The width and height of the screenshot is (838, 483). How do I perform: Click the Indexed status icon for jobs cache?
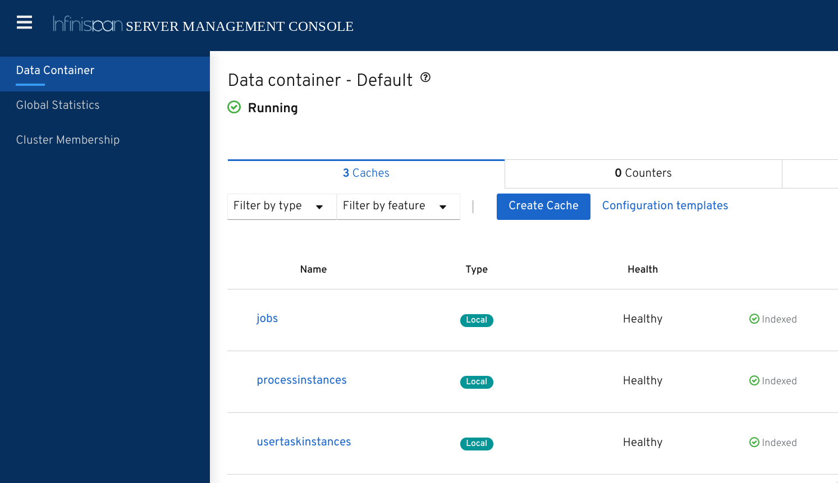pos(754,319)
